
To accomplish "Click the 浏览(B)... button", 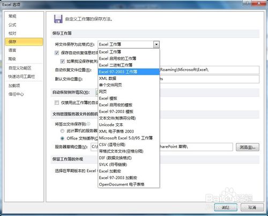I will (x=248, y=147).
